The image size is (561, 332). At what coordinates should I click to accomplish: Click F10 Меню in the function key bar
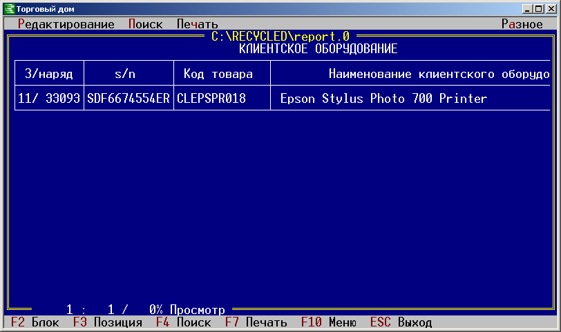[x=328, y=322]
